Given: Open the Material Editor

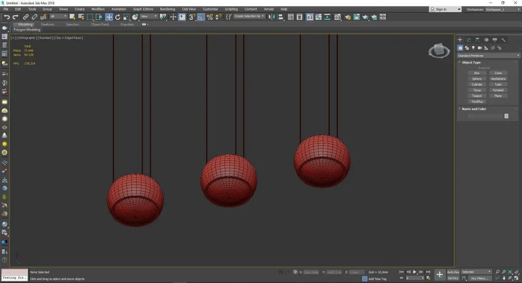Looking at the screenshot, I should (x=338, y=17).
